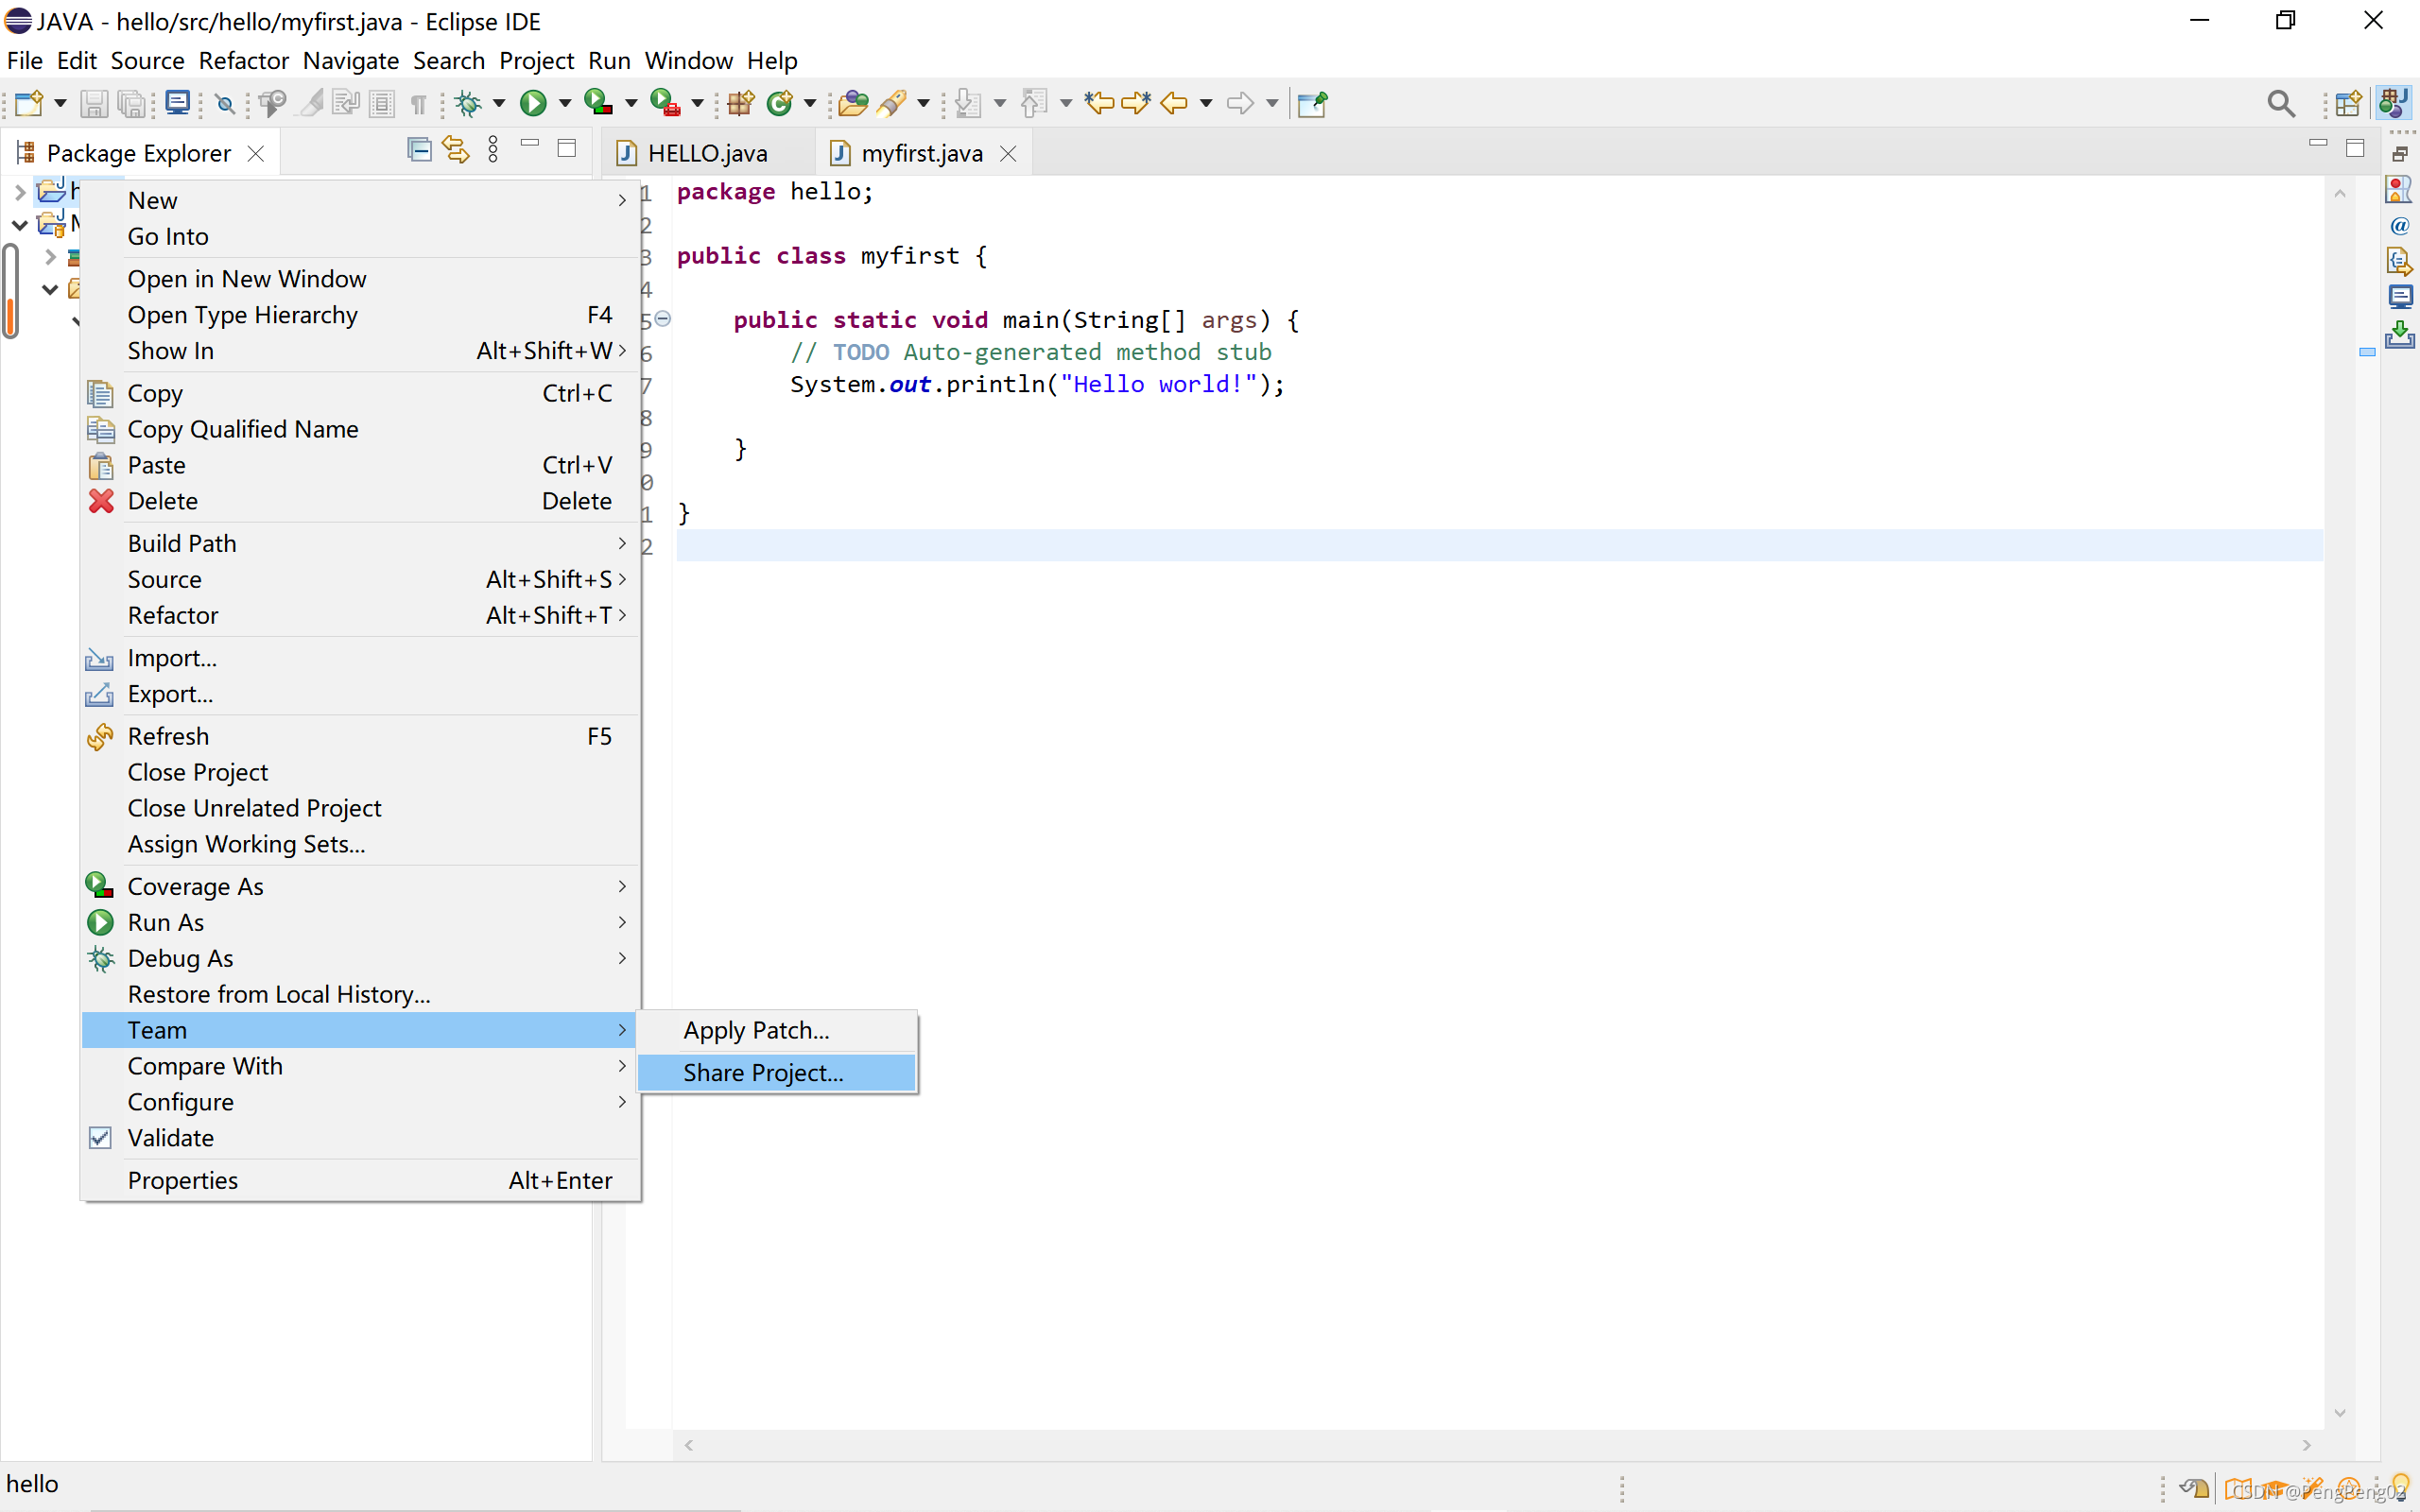Open the search magnifier on the right
The height and width of the screenshot is (1512, 2420).
coord(2280,103)
